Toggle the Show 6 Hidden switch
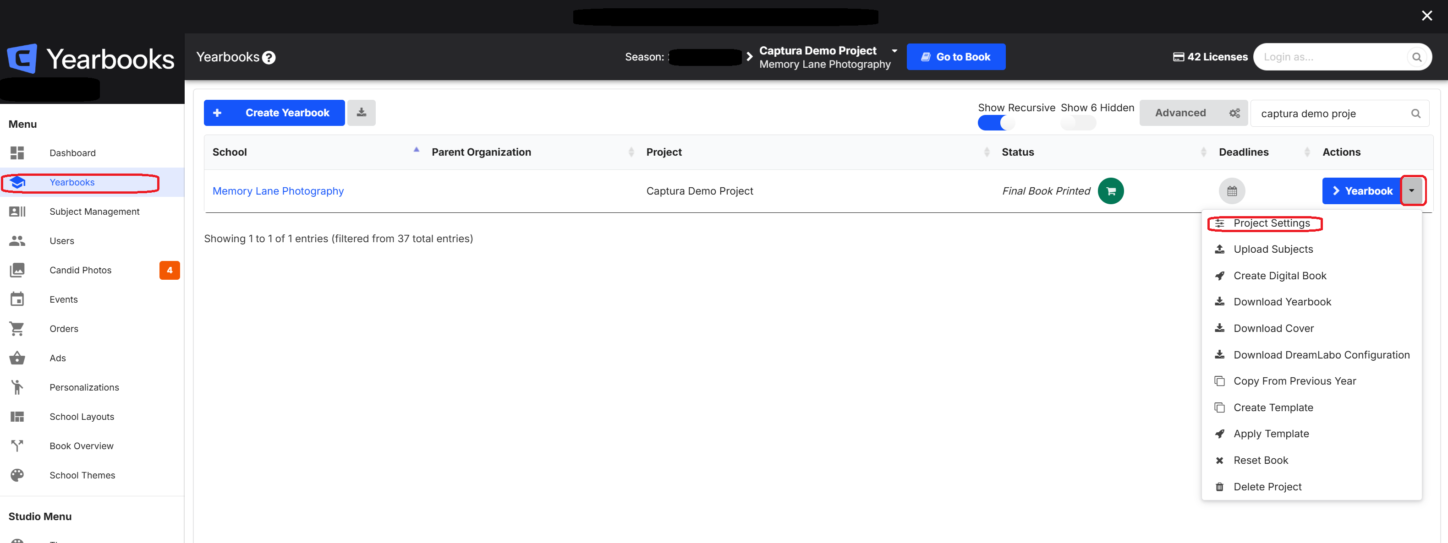 1078,123
